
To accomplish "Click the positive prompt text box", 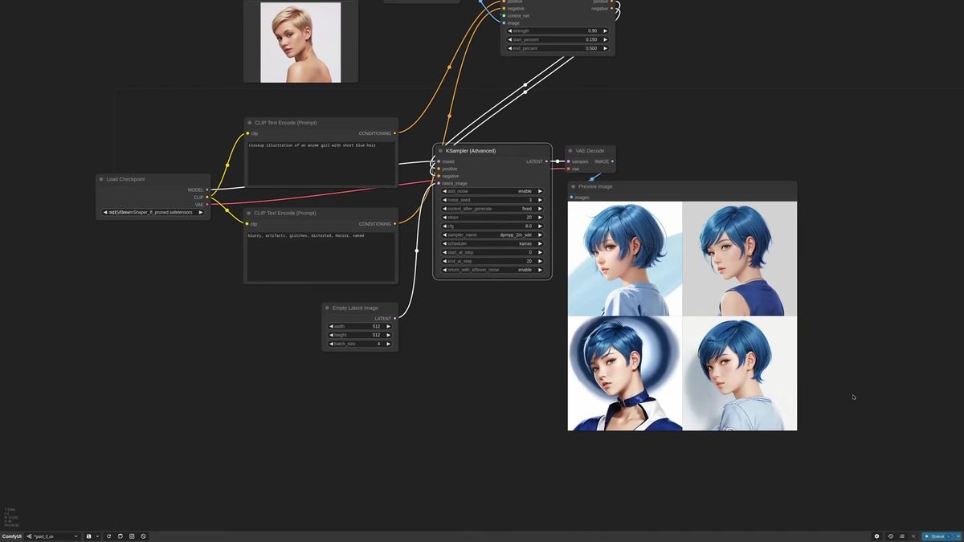I will 321,163.
